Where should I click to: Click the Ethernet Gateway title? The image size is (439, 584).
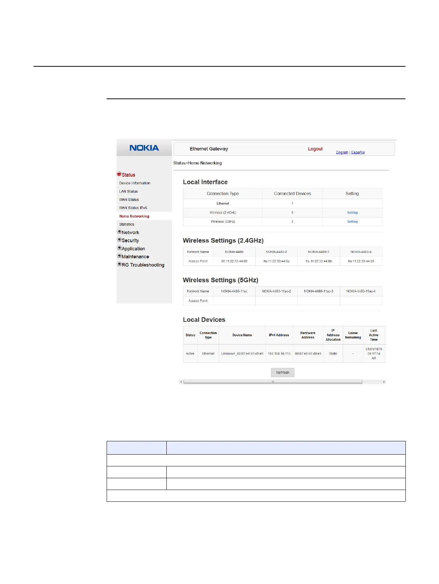pos(209,149)
